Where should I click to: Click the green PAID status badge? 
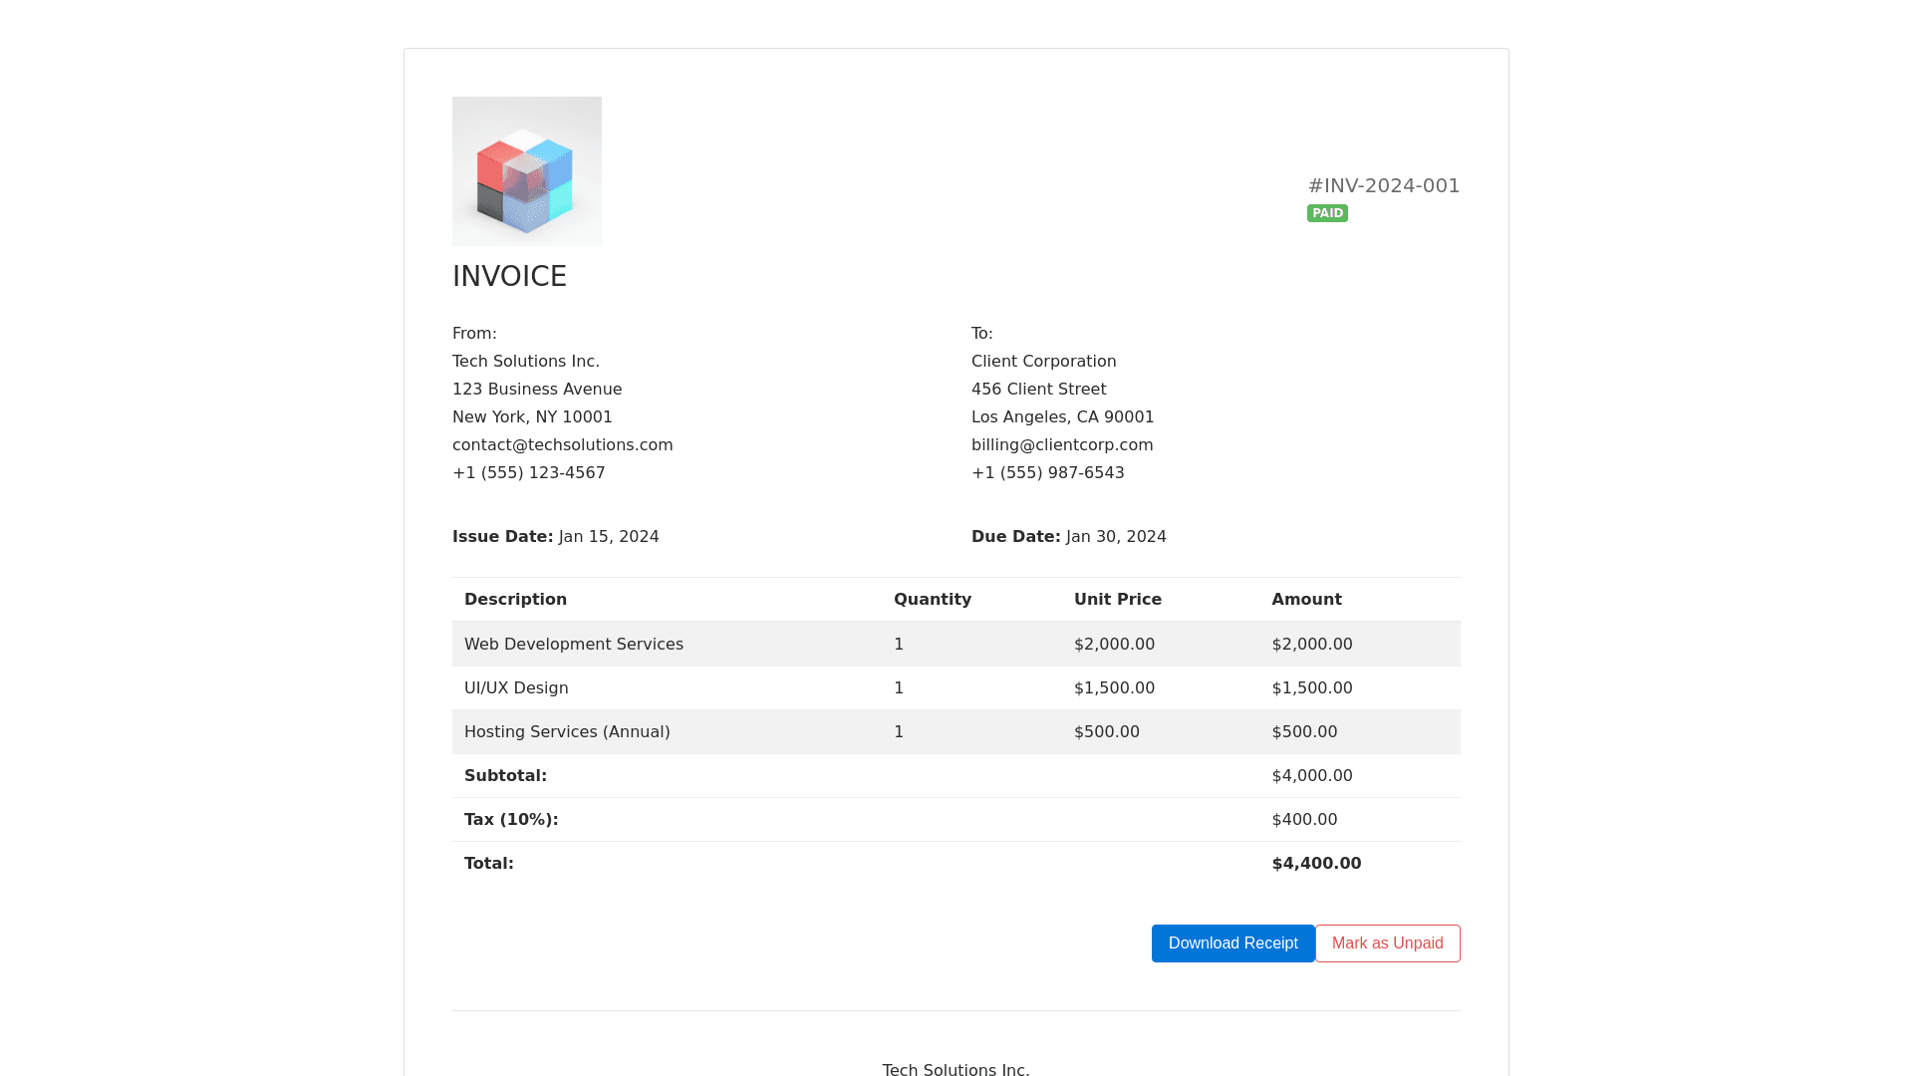tap(1327, 213)
